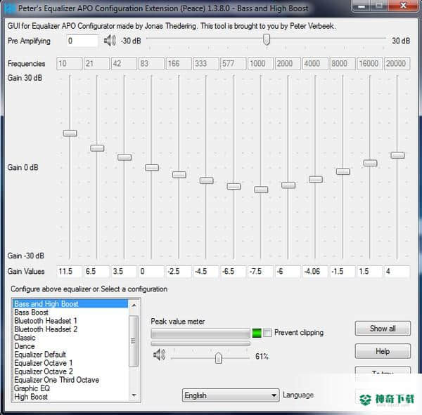422x415 pixels.
Task: Click the 16000 Hz gain slider handle
Action: (371, 163)
